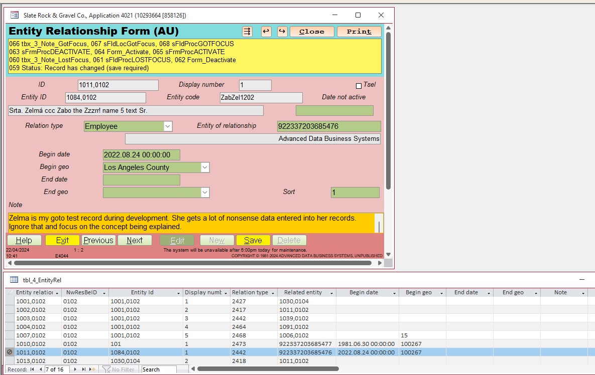Create new blank record via navigator

coord(92,369)
